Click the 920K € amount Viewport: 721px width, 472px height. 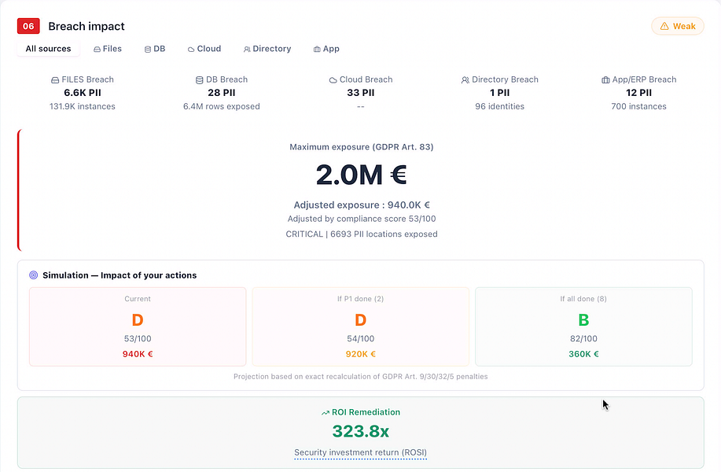(x=360, y=354)
